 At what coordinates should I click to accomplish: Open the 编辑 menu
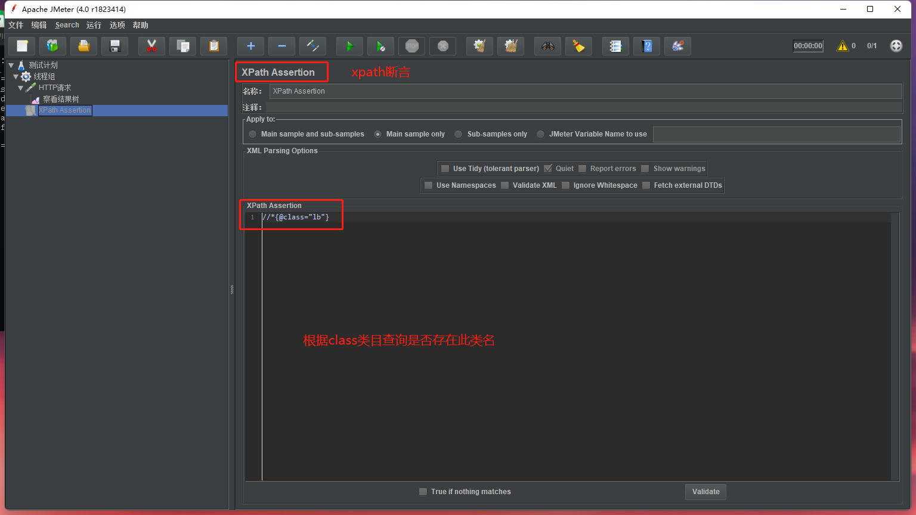pos(39,25)
